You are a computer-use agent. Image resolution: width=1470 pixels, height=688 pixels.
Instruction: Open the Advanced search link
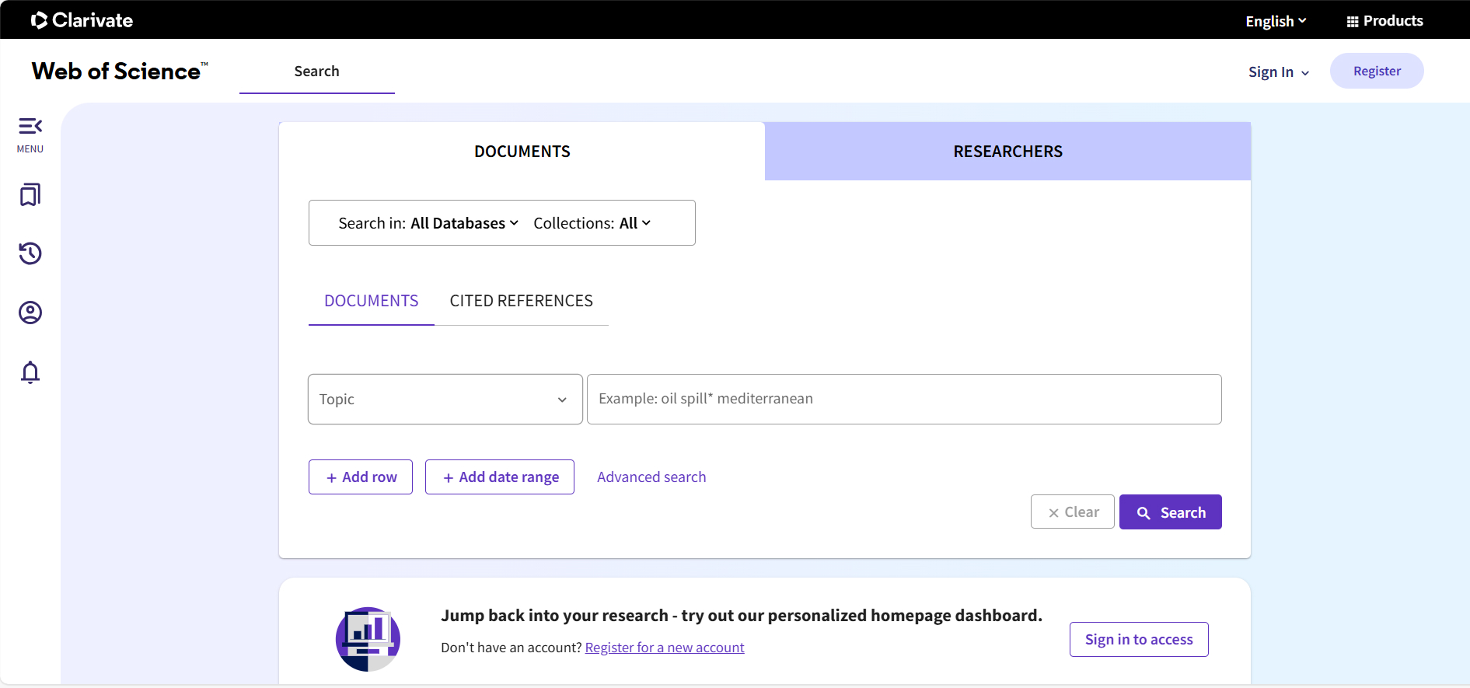pos(651,477)
